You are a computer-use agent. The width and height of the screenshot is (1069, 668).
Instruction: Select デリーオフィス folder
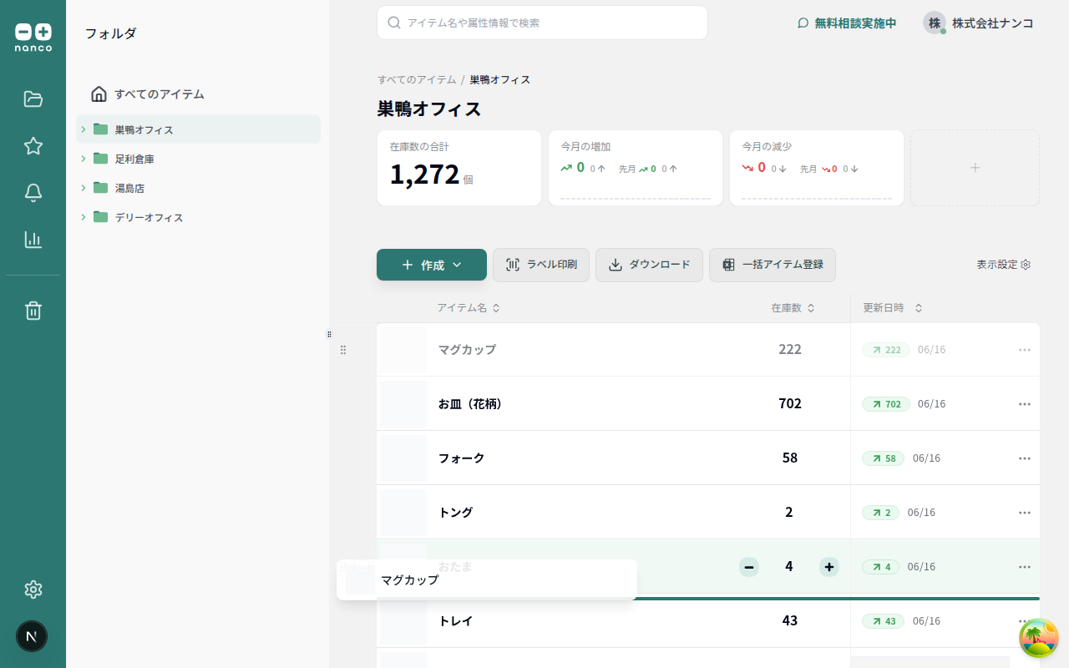149,218
